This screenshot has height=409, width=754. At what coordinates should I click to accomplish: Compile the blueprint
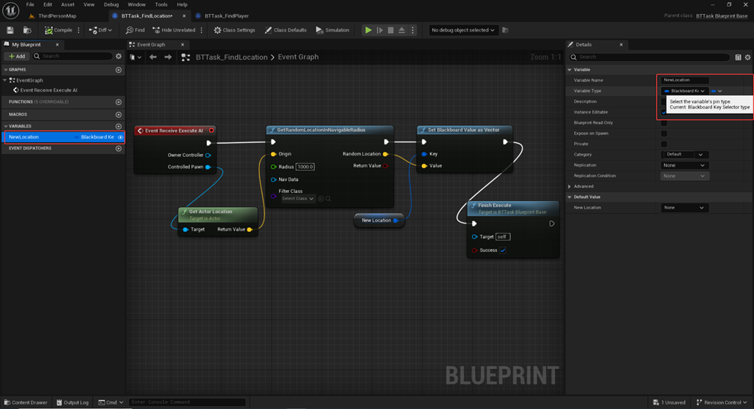58,30
